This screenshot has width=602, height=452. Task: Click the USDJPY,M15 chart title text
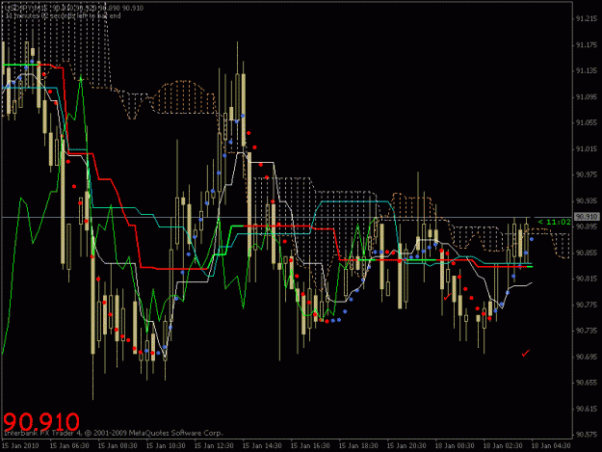(x=26, y=8)
